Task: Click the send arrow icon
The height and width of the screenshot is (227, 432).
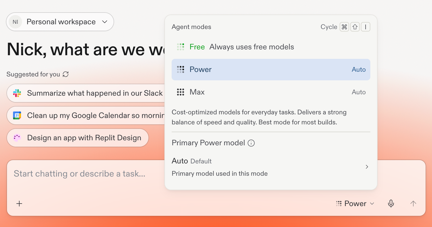Action: [x=413, y=204]
